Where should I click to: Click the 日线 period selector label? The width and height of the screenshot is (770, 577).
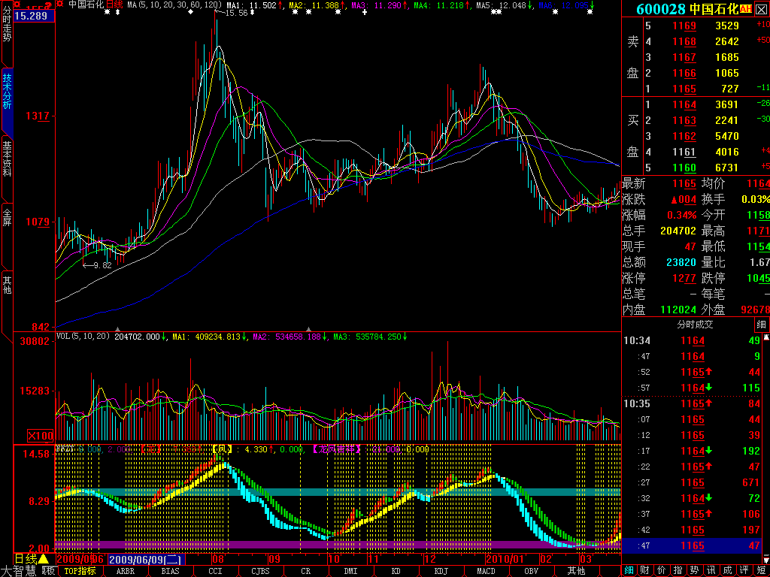(26, 559)
